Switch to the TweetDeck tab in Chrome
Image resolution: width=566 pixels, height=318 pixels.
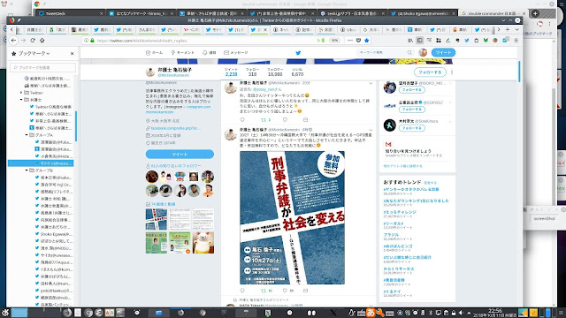[x=71, y=14]
